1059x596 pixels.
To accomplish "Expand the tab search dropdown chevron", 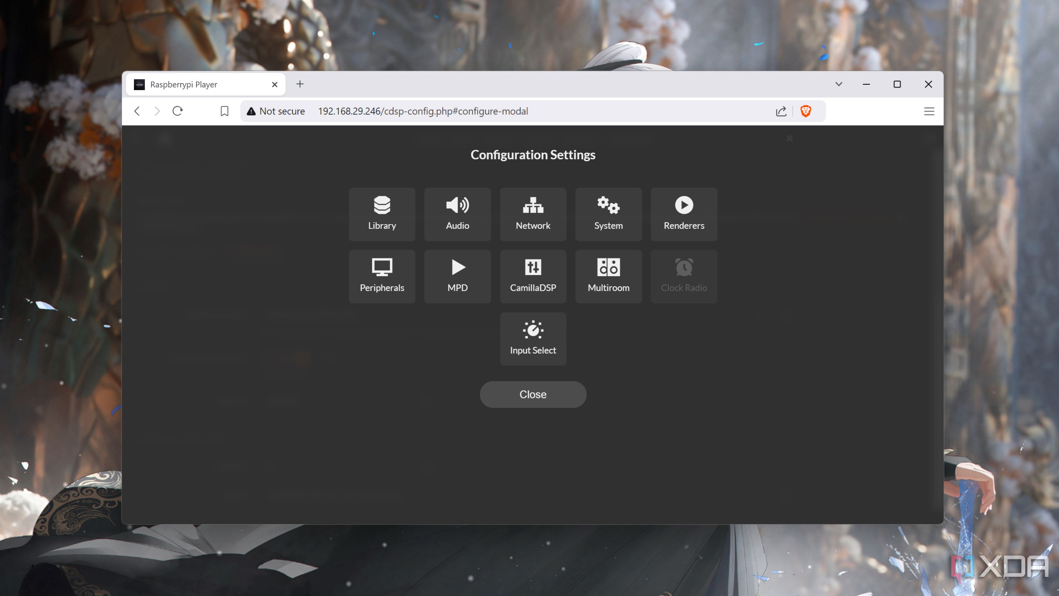I will tap(839, 84).
